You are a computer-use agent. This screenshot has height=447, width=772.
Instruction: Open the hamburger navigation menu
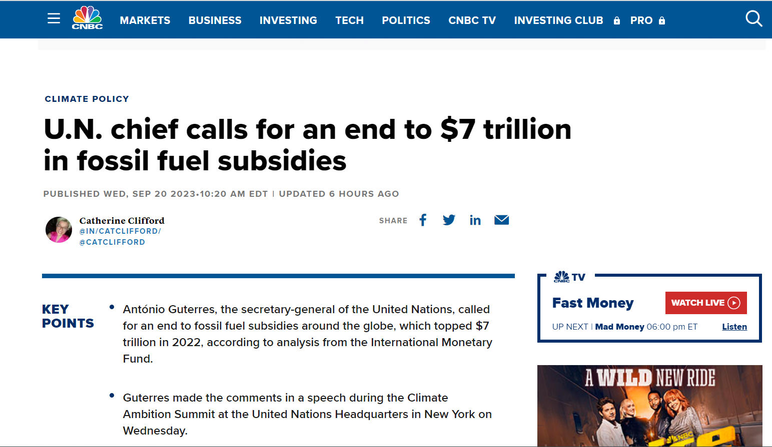pos(54,19)
